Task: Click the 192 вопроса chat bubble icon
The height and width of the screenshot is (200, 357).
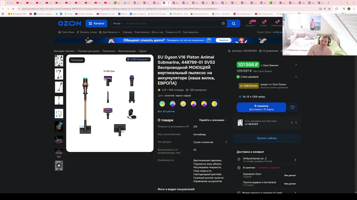Action: click(x=187, y=90)
